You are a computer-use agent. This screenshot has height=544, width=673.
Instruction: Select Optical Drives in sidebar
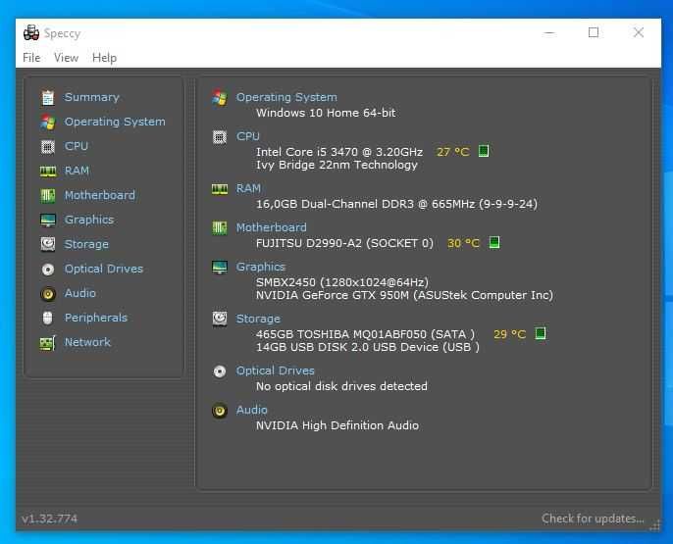pyautogui.click(x=103, y=269)
